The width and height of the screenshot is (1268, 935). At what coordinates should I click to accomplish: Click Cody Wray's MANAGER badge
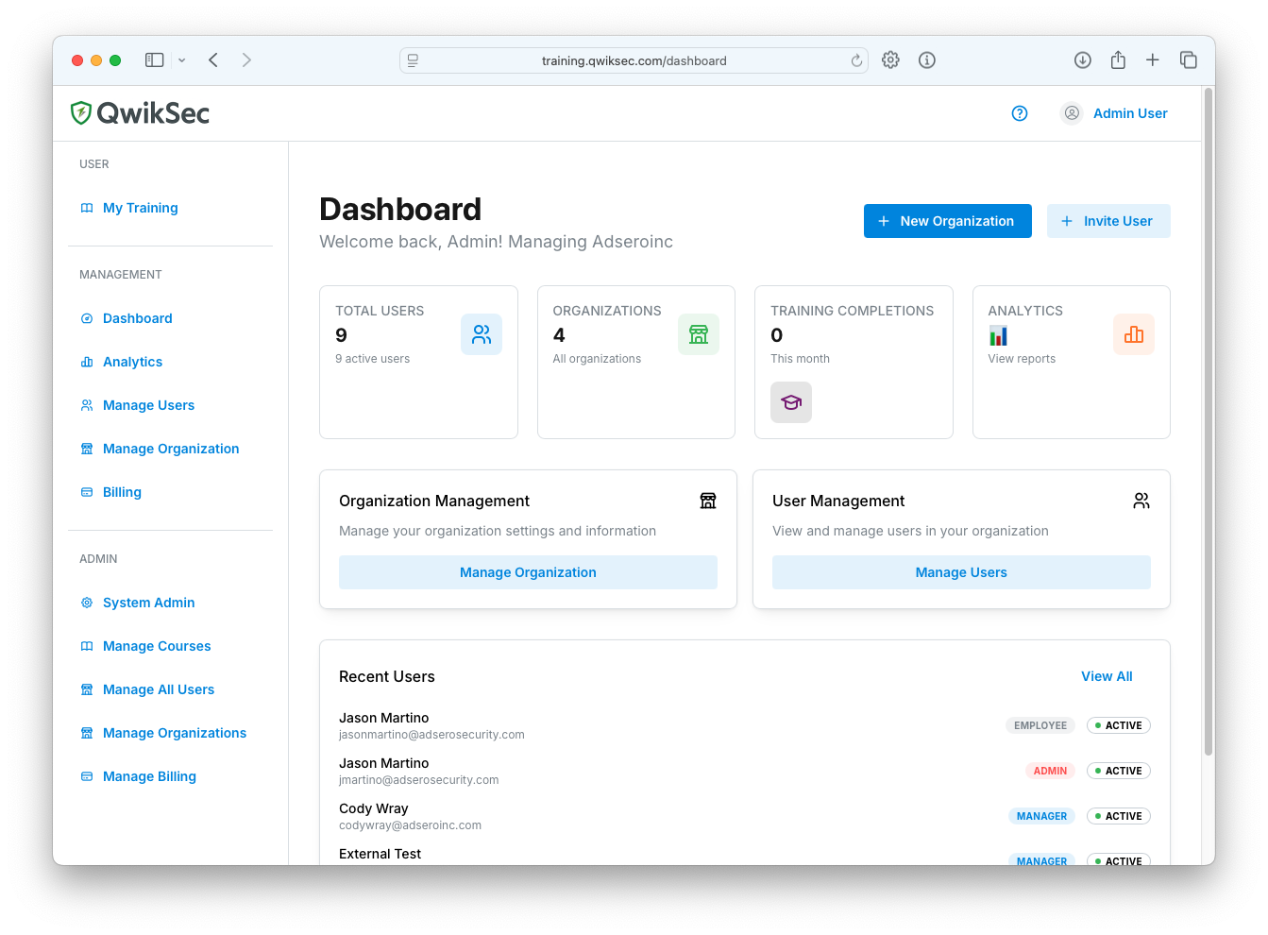pyautogui.click(x=1041, y=816)
